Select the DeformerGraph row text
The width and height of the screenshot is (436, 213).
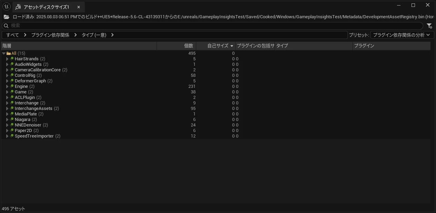30,81
